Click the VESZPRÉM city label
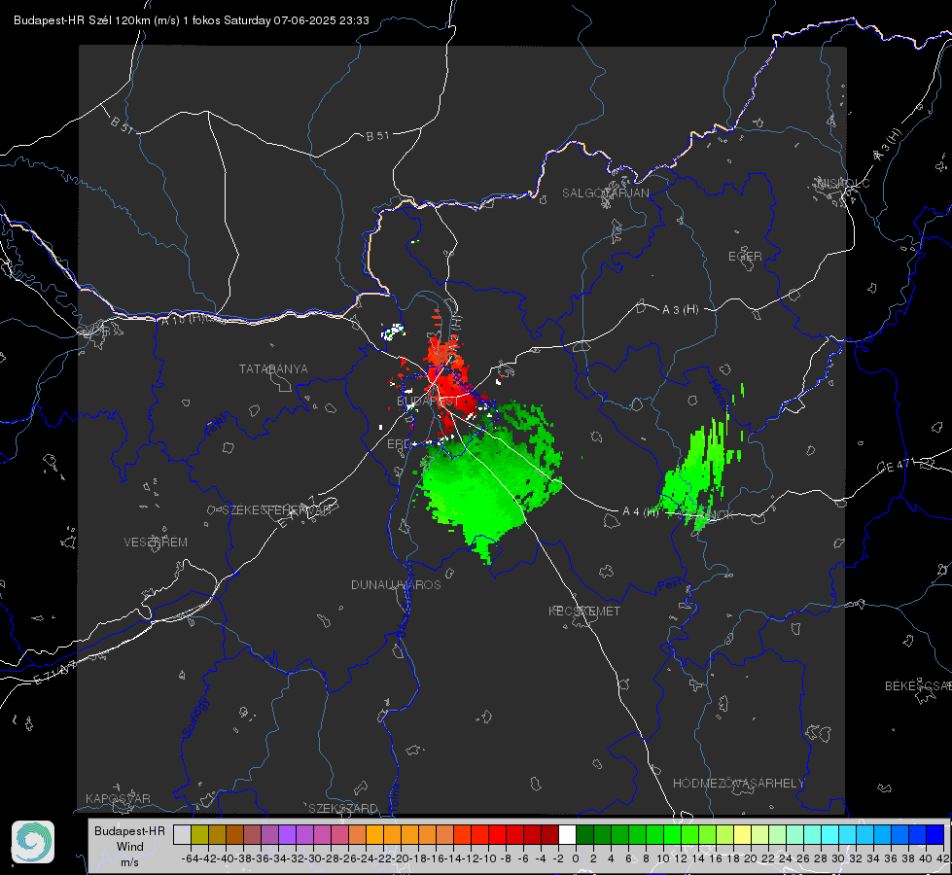 point(156,542)
